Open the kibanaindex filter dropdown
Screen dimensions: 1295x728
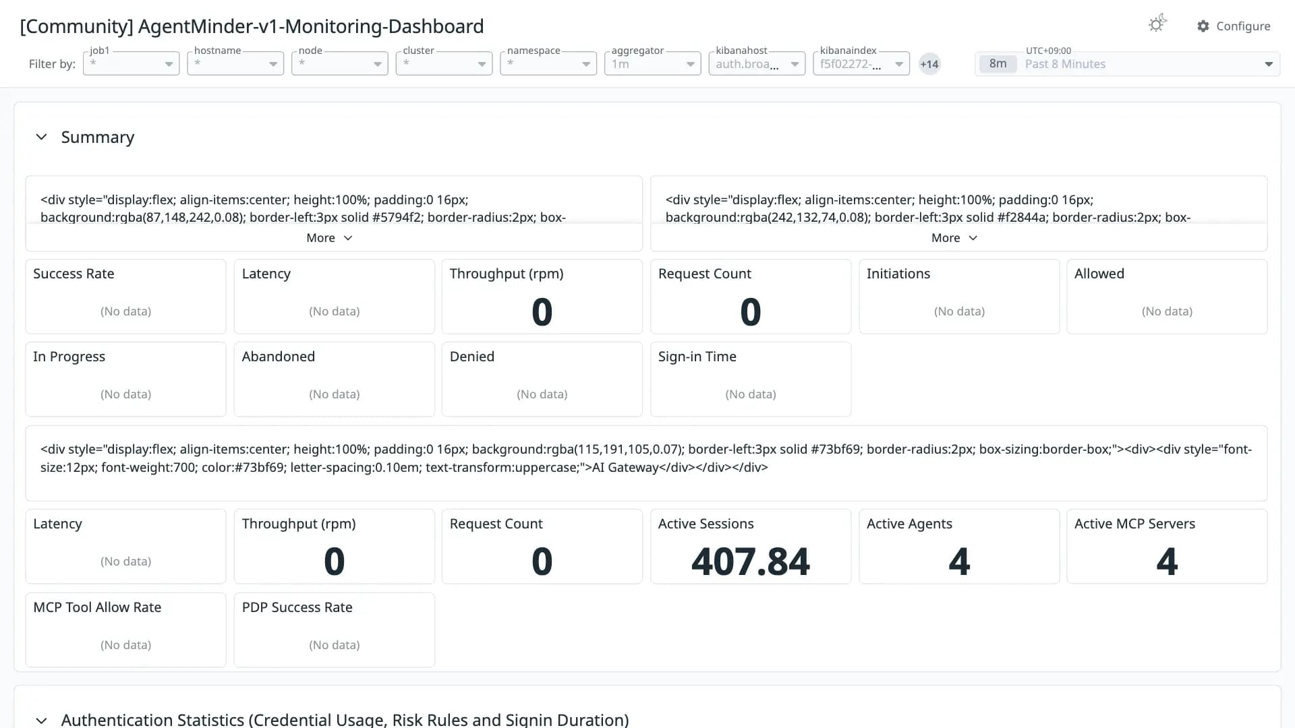tap(861, 63)
